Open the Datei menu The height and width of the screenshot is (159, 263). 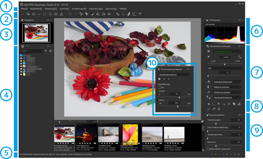[x=24, y=8]
